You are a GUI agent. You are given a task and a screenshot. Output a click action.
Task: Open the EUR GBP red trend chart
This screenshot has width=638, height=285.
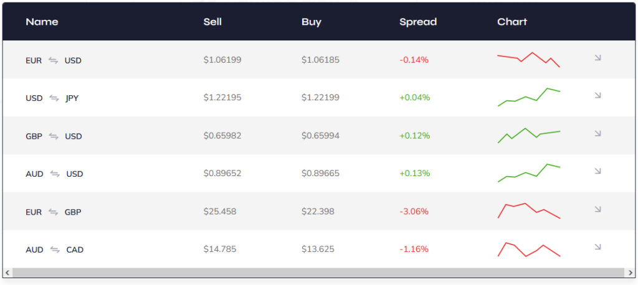tap(528, 211)
